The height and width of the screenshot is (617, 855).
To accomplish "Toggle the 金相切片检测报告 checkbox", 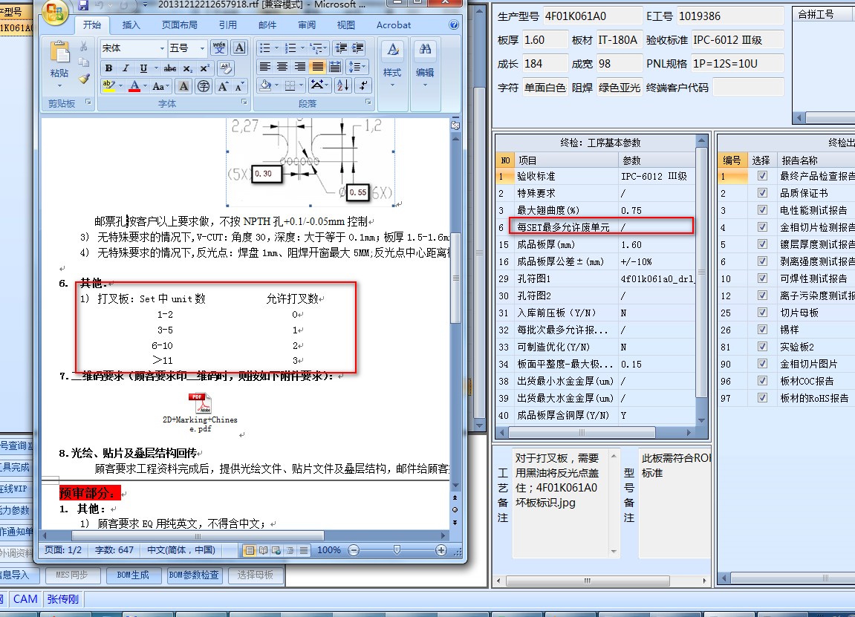I will pos(762,227).
